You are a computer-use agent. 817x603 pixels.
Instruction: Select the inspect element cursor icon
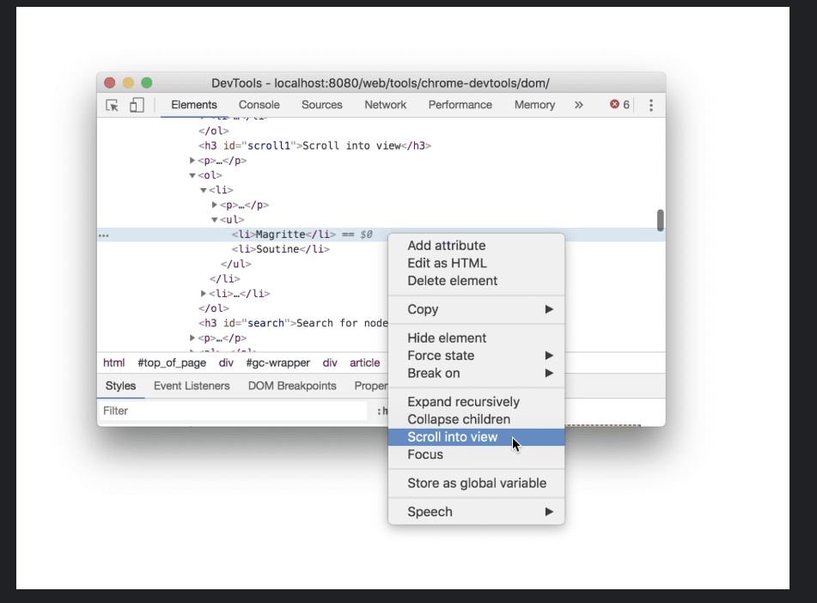coord(111,104)
